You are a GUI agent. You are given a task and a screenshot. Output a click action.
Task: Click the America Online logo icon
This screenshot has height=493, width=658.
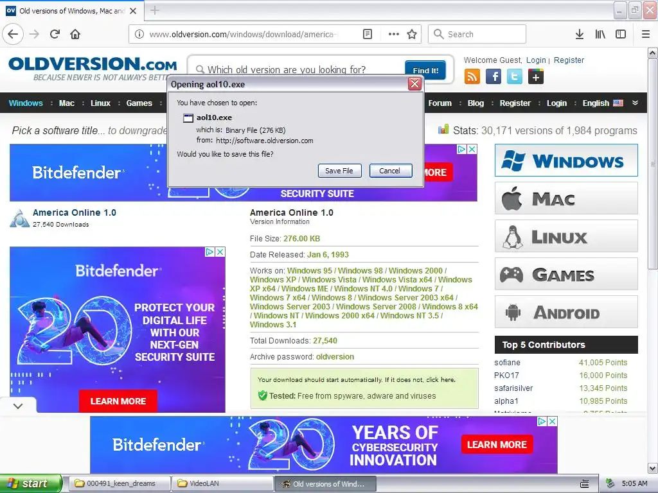click(x=19, y=218)
